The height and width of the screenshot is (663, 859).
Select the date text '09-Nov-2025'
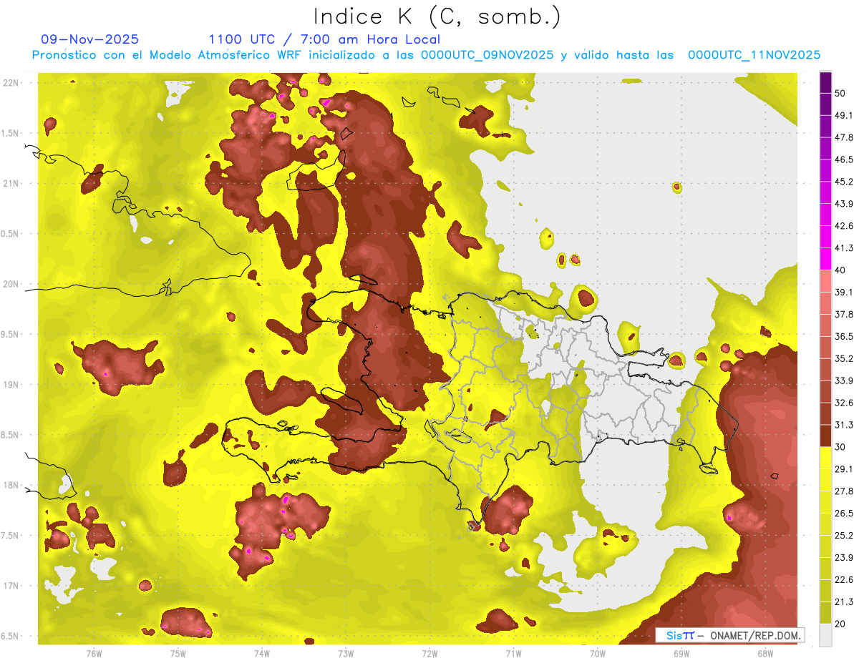coord(90,39)
